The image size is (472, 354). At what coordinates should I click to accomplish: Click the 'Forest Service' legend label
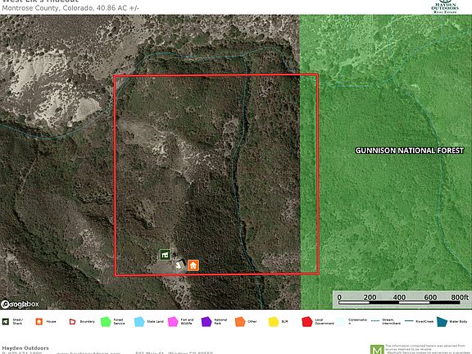click(x=119, y=321)
